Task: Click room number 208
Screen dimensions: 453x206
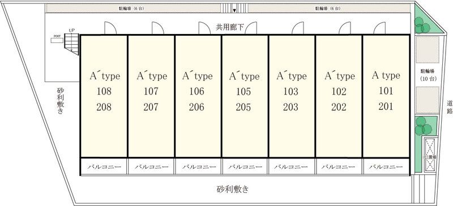Action: pos(104,107)
